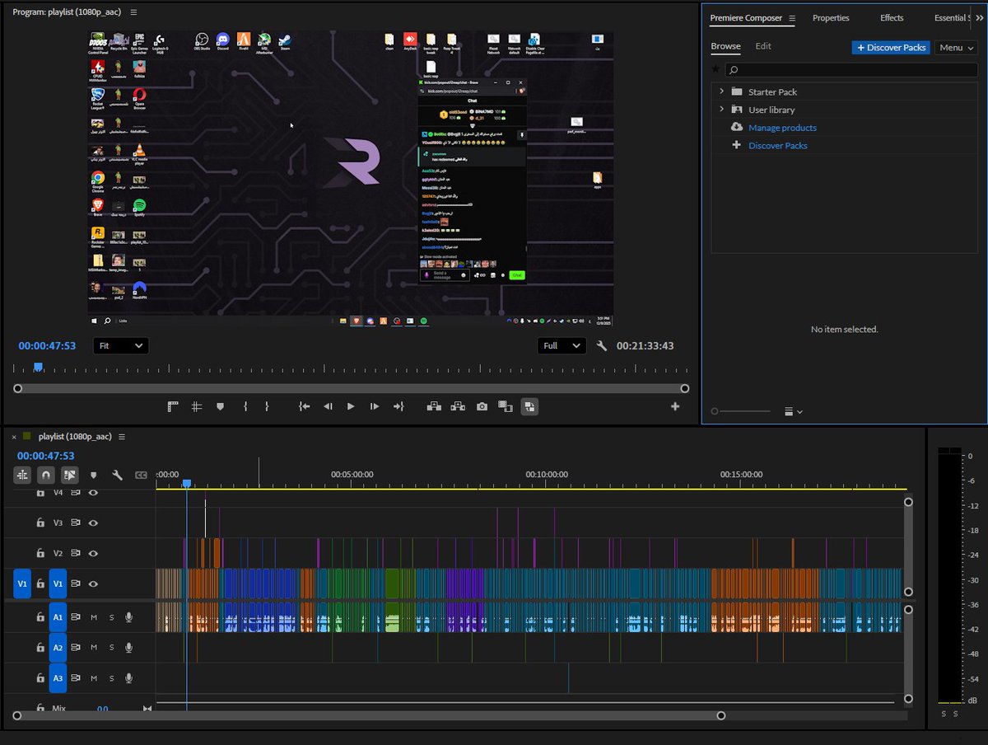Click the V1 source patching button
The width and height of the screenshot is (988, 745).
pos(22,583)
